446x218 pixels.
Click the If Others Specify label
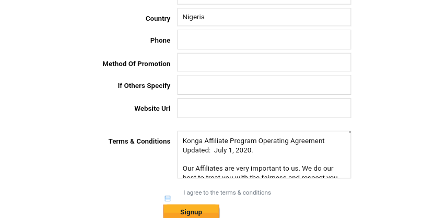pyautogui.click(x=144, y=86)
